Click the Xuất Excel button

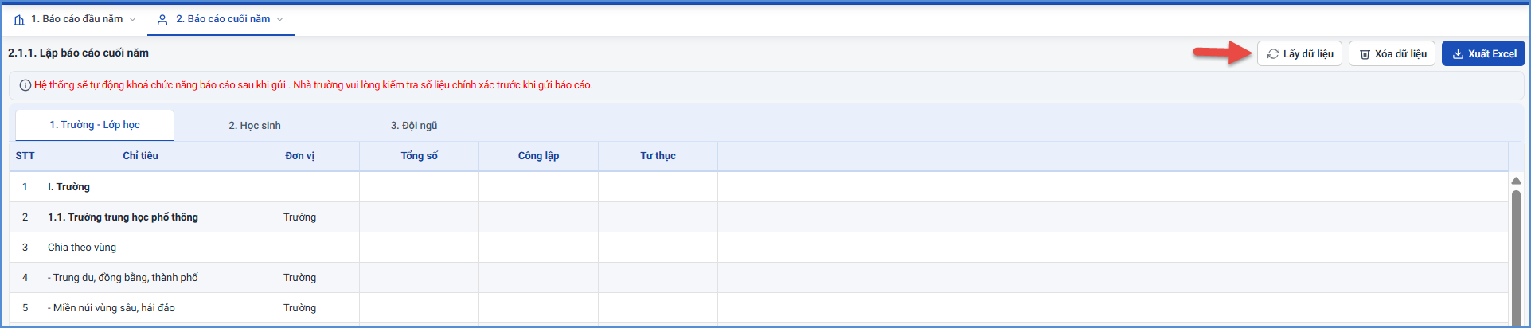[x=1483, y=53]
